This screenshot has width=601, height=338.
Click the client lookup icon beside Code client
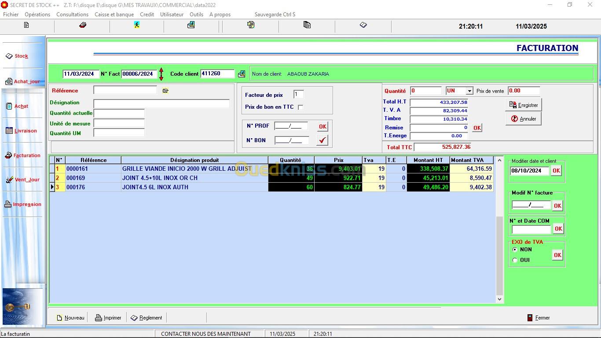242,74
